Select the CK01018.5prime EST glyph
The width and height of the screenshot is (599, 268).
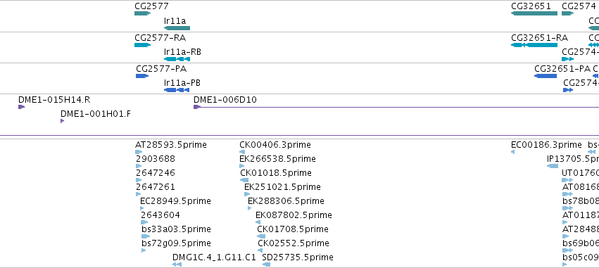(244, 180)
